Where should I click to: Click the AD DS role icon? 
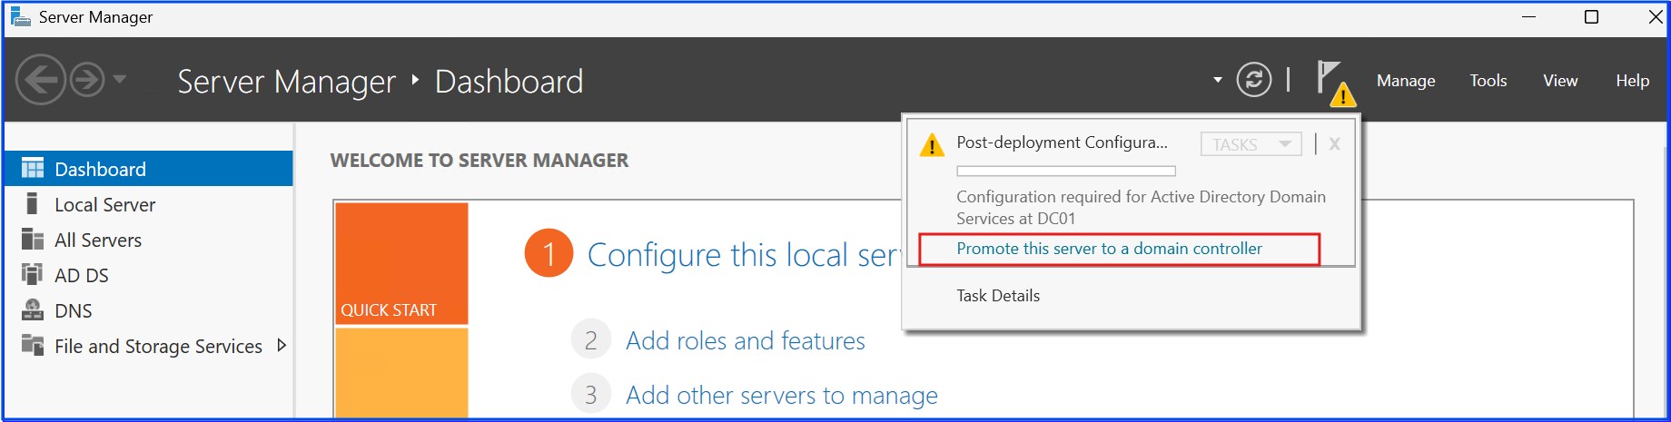click(33, 274)
